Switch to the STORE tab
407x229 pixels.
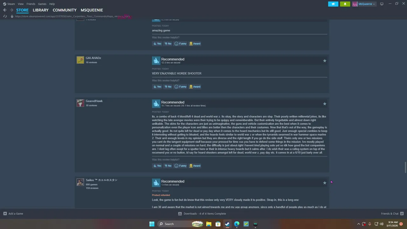(22, 10)
